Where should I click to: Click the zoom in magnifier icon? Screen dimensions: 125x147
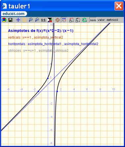click(x=30, y=20)
